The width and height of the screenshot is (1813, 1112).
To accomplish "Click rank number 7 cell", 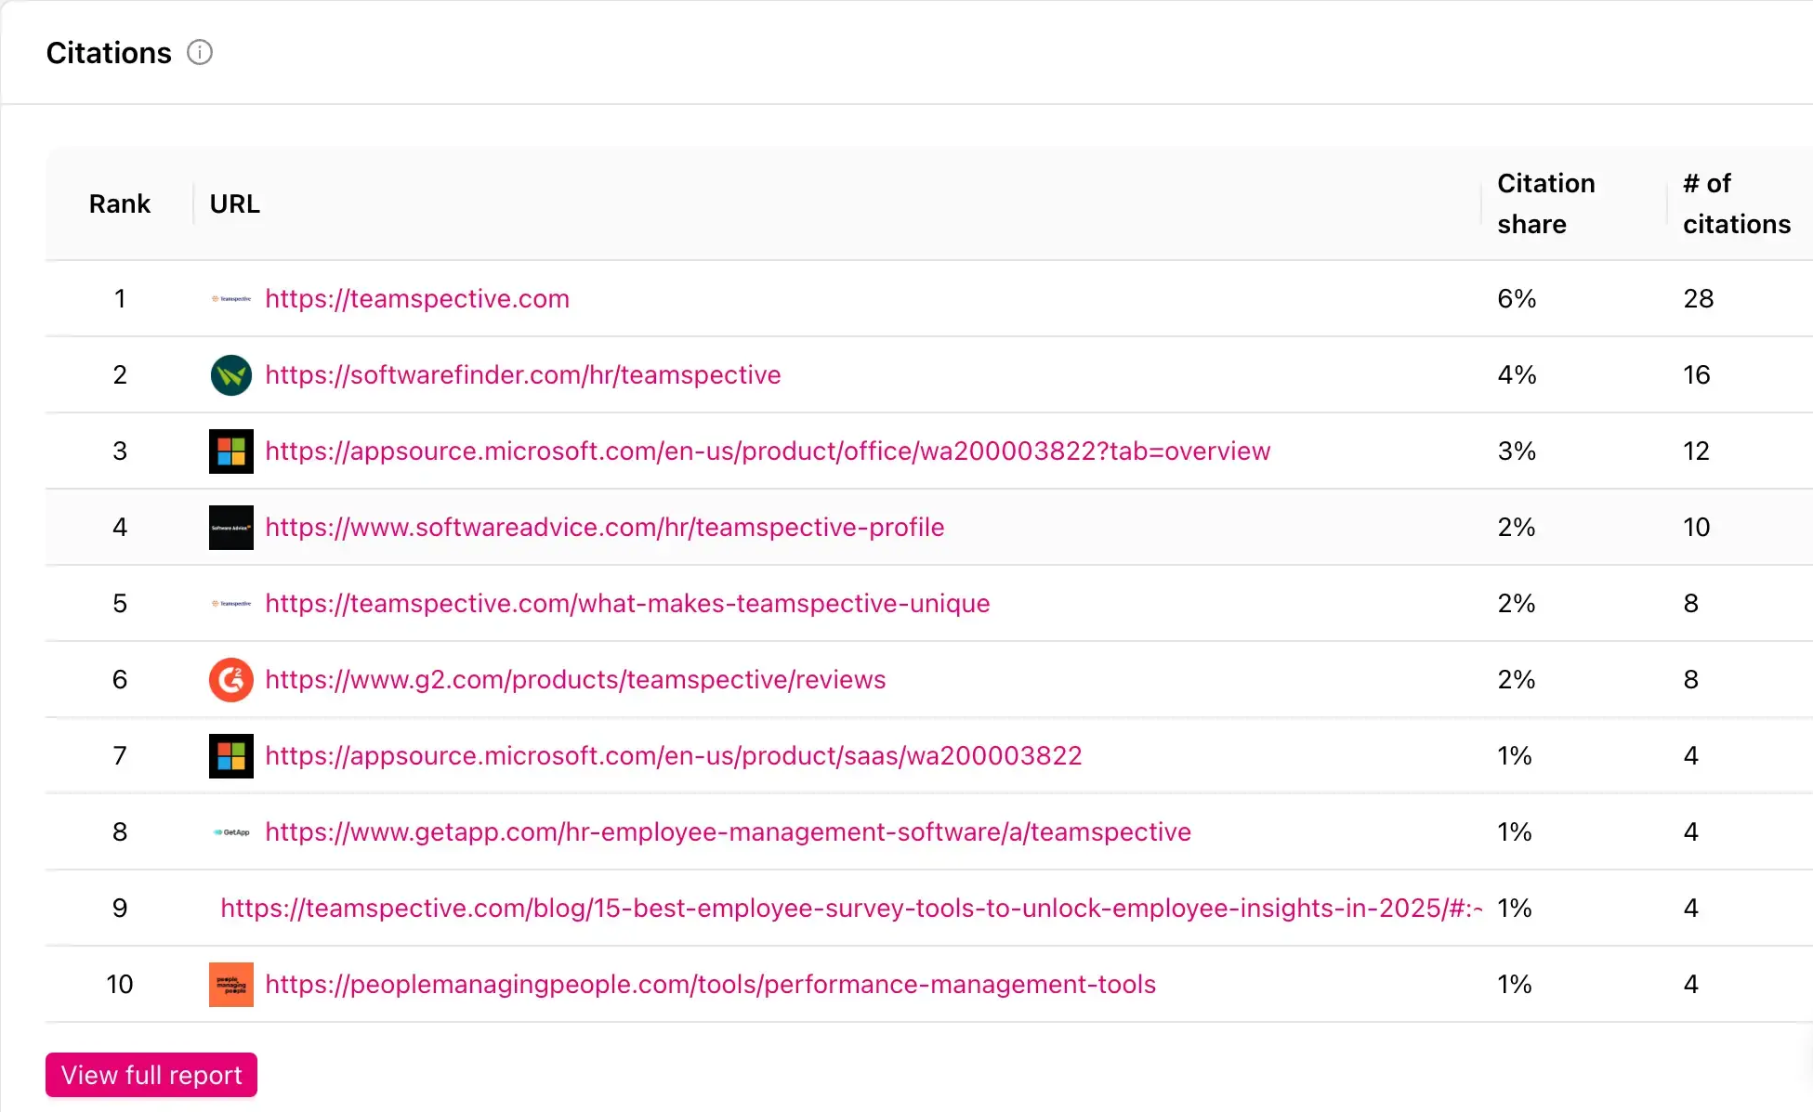I will pyautogui.click(x=120, y=756).
